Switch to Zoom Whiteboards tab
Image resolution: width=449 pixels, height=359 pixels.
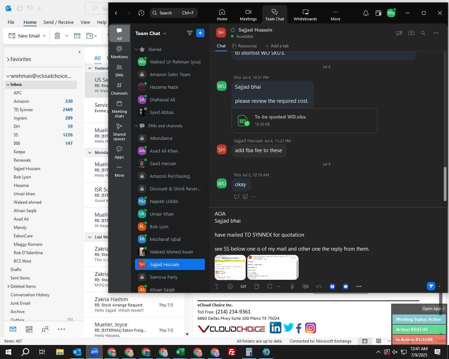tap(305, 15)
